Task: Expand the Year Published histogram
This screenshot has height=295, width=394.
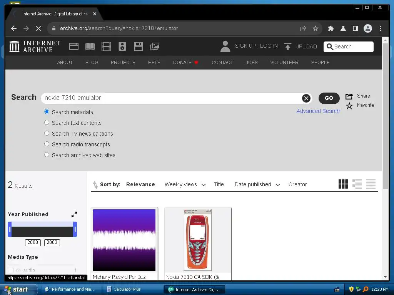Action: coord(74,214)
